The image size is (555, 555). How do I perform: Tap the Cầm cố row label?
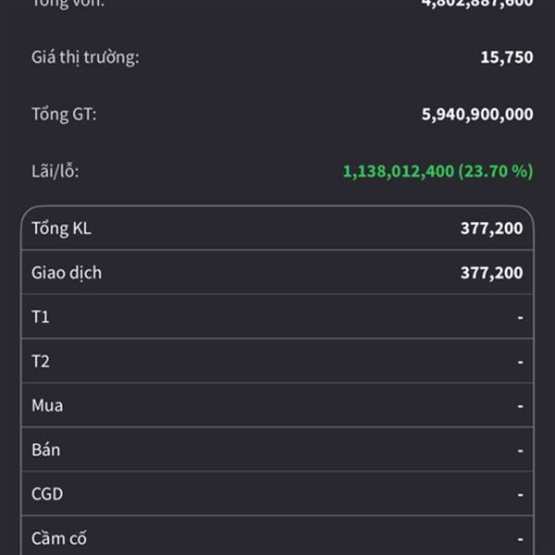pyautogui.click(x=59, y=537)
